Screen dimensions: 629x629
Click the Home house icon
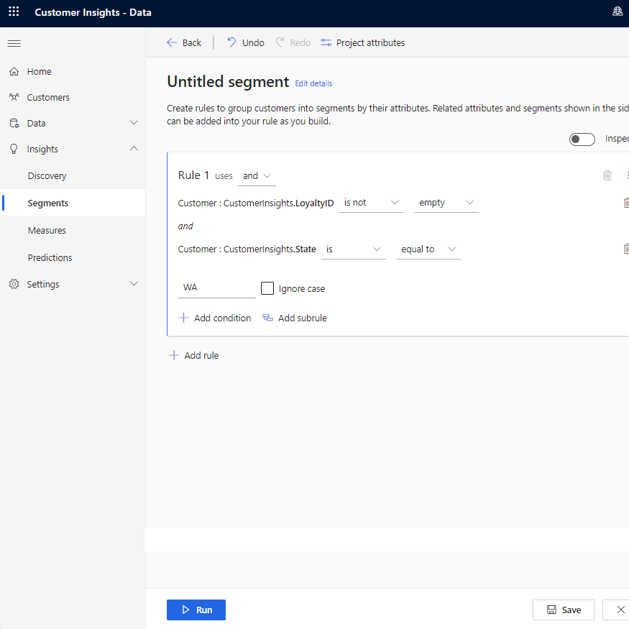pyautogui.click(x=14, y=71)
